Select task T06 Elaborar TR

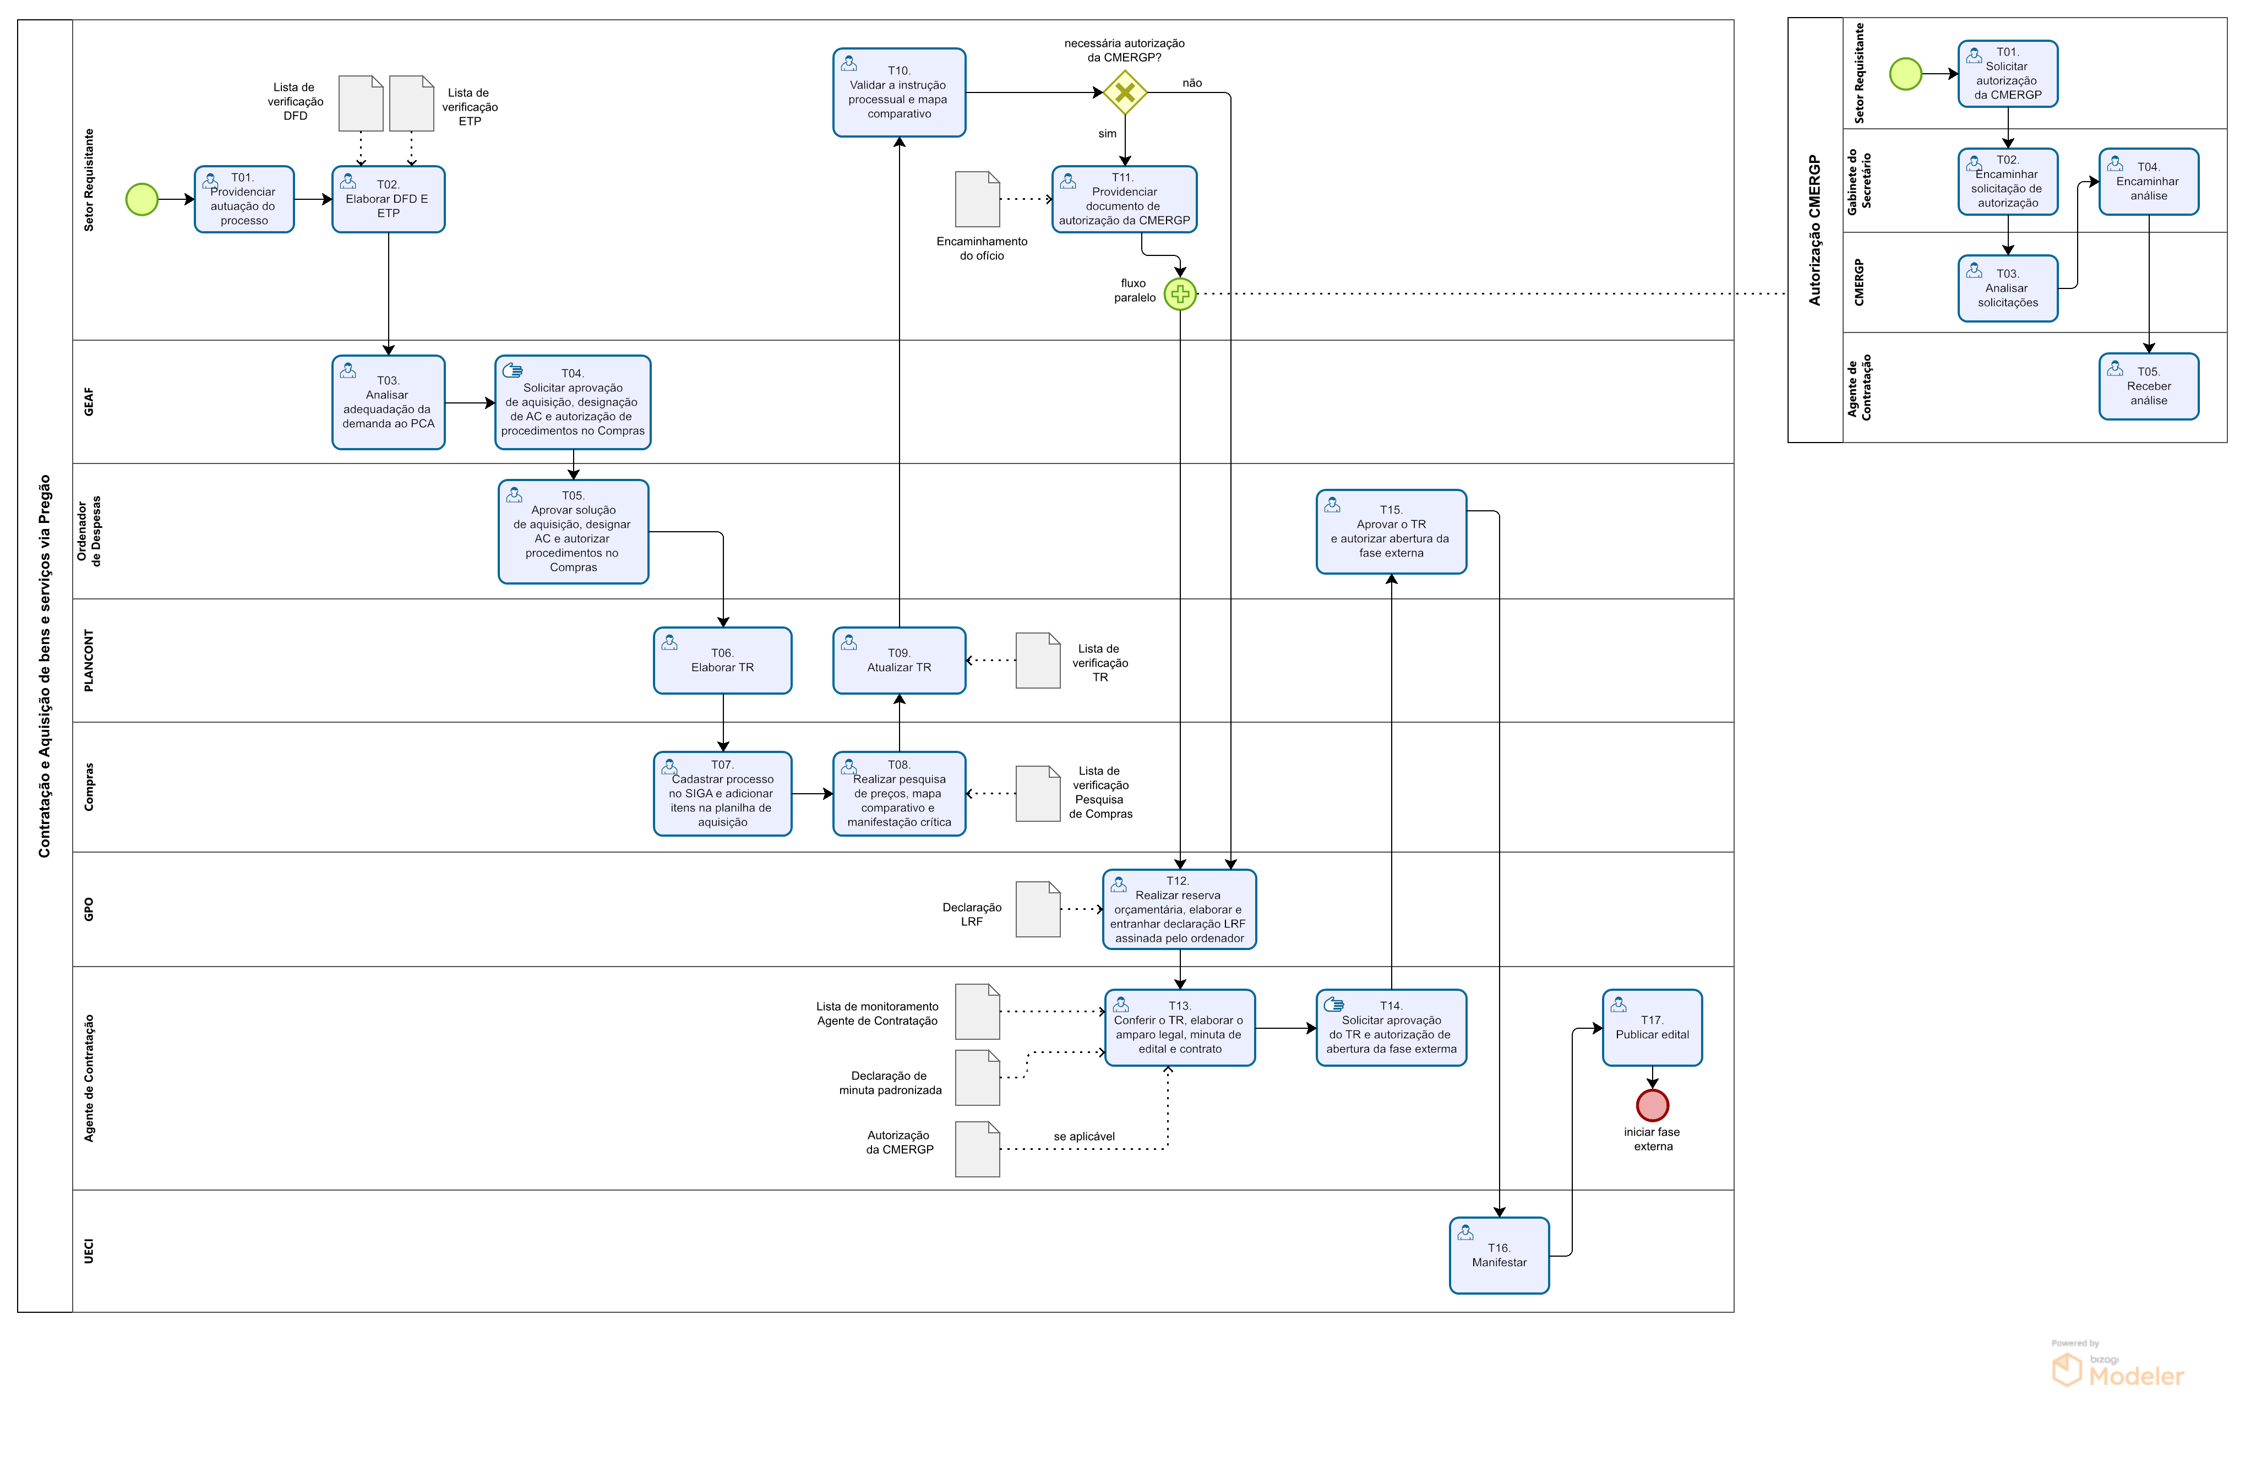(x=722, y=660)
